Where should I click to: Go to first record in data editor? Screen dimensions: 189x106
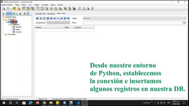(38, 18)
